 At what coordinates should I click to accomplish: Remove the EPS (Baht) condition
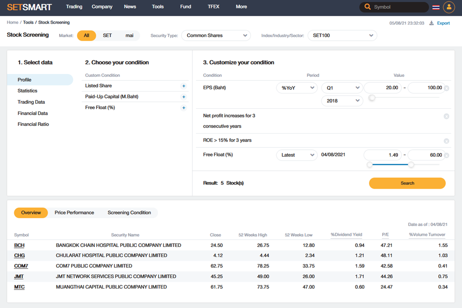446,88
